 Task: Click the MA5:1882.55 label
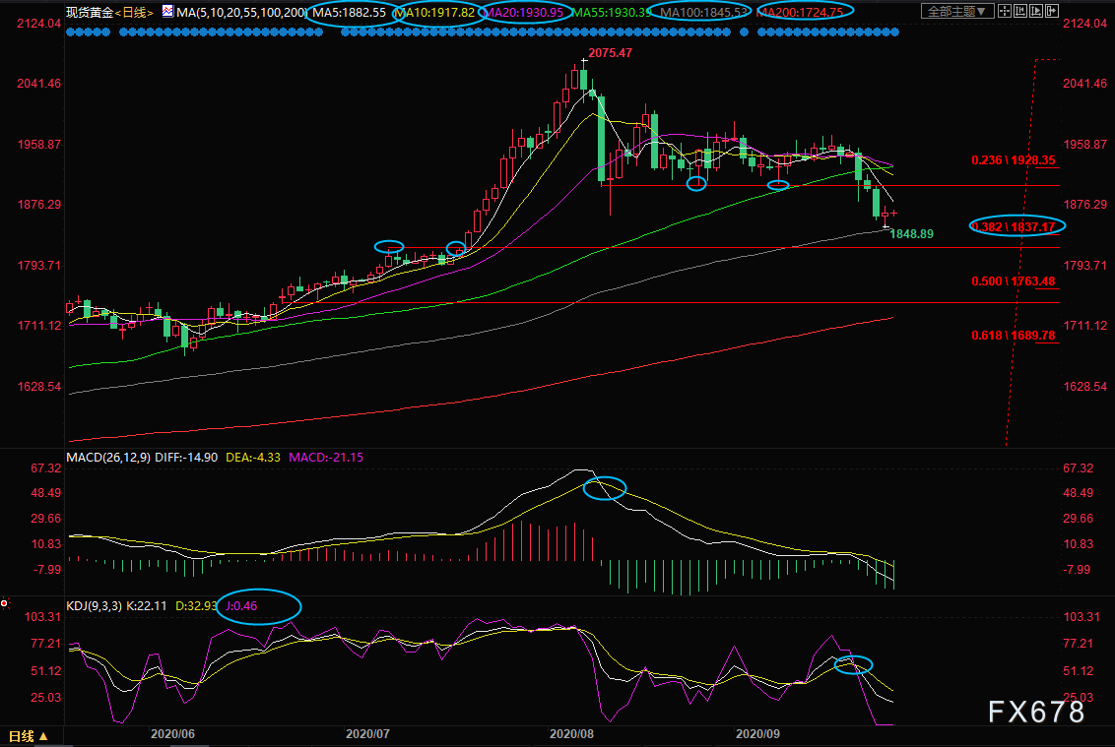pyautogui.click(x=351, y=13)
